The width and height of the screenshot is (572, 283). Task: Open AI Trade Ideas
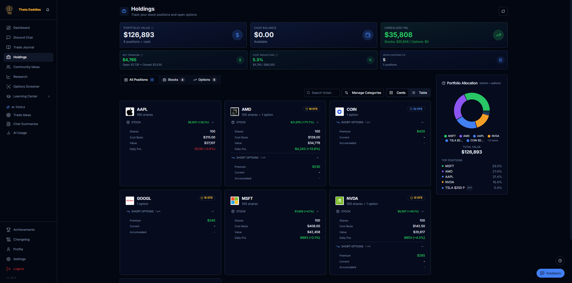[x=29, y=115]
